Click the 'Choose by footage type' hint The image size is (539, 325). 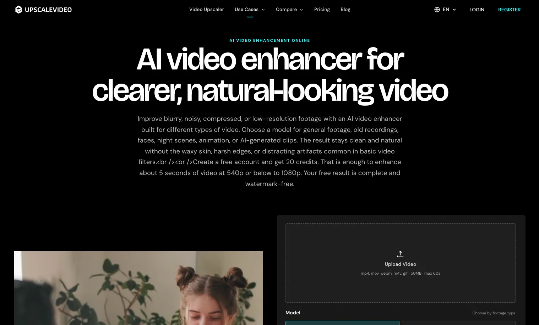[x=494, y=313]
